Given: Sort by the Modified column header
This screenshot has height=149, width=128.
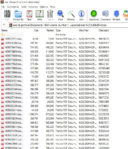Looking at the screenshot, I should pos(84,30).
